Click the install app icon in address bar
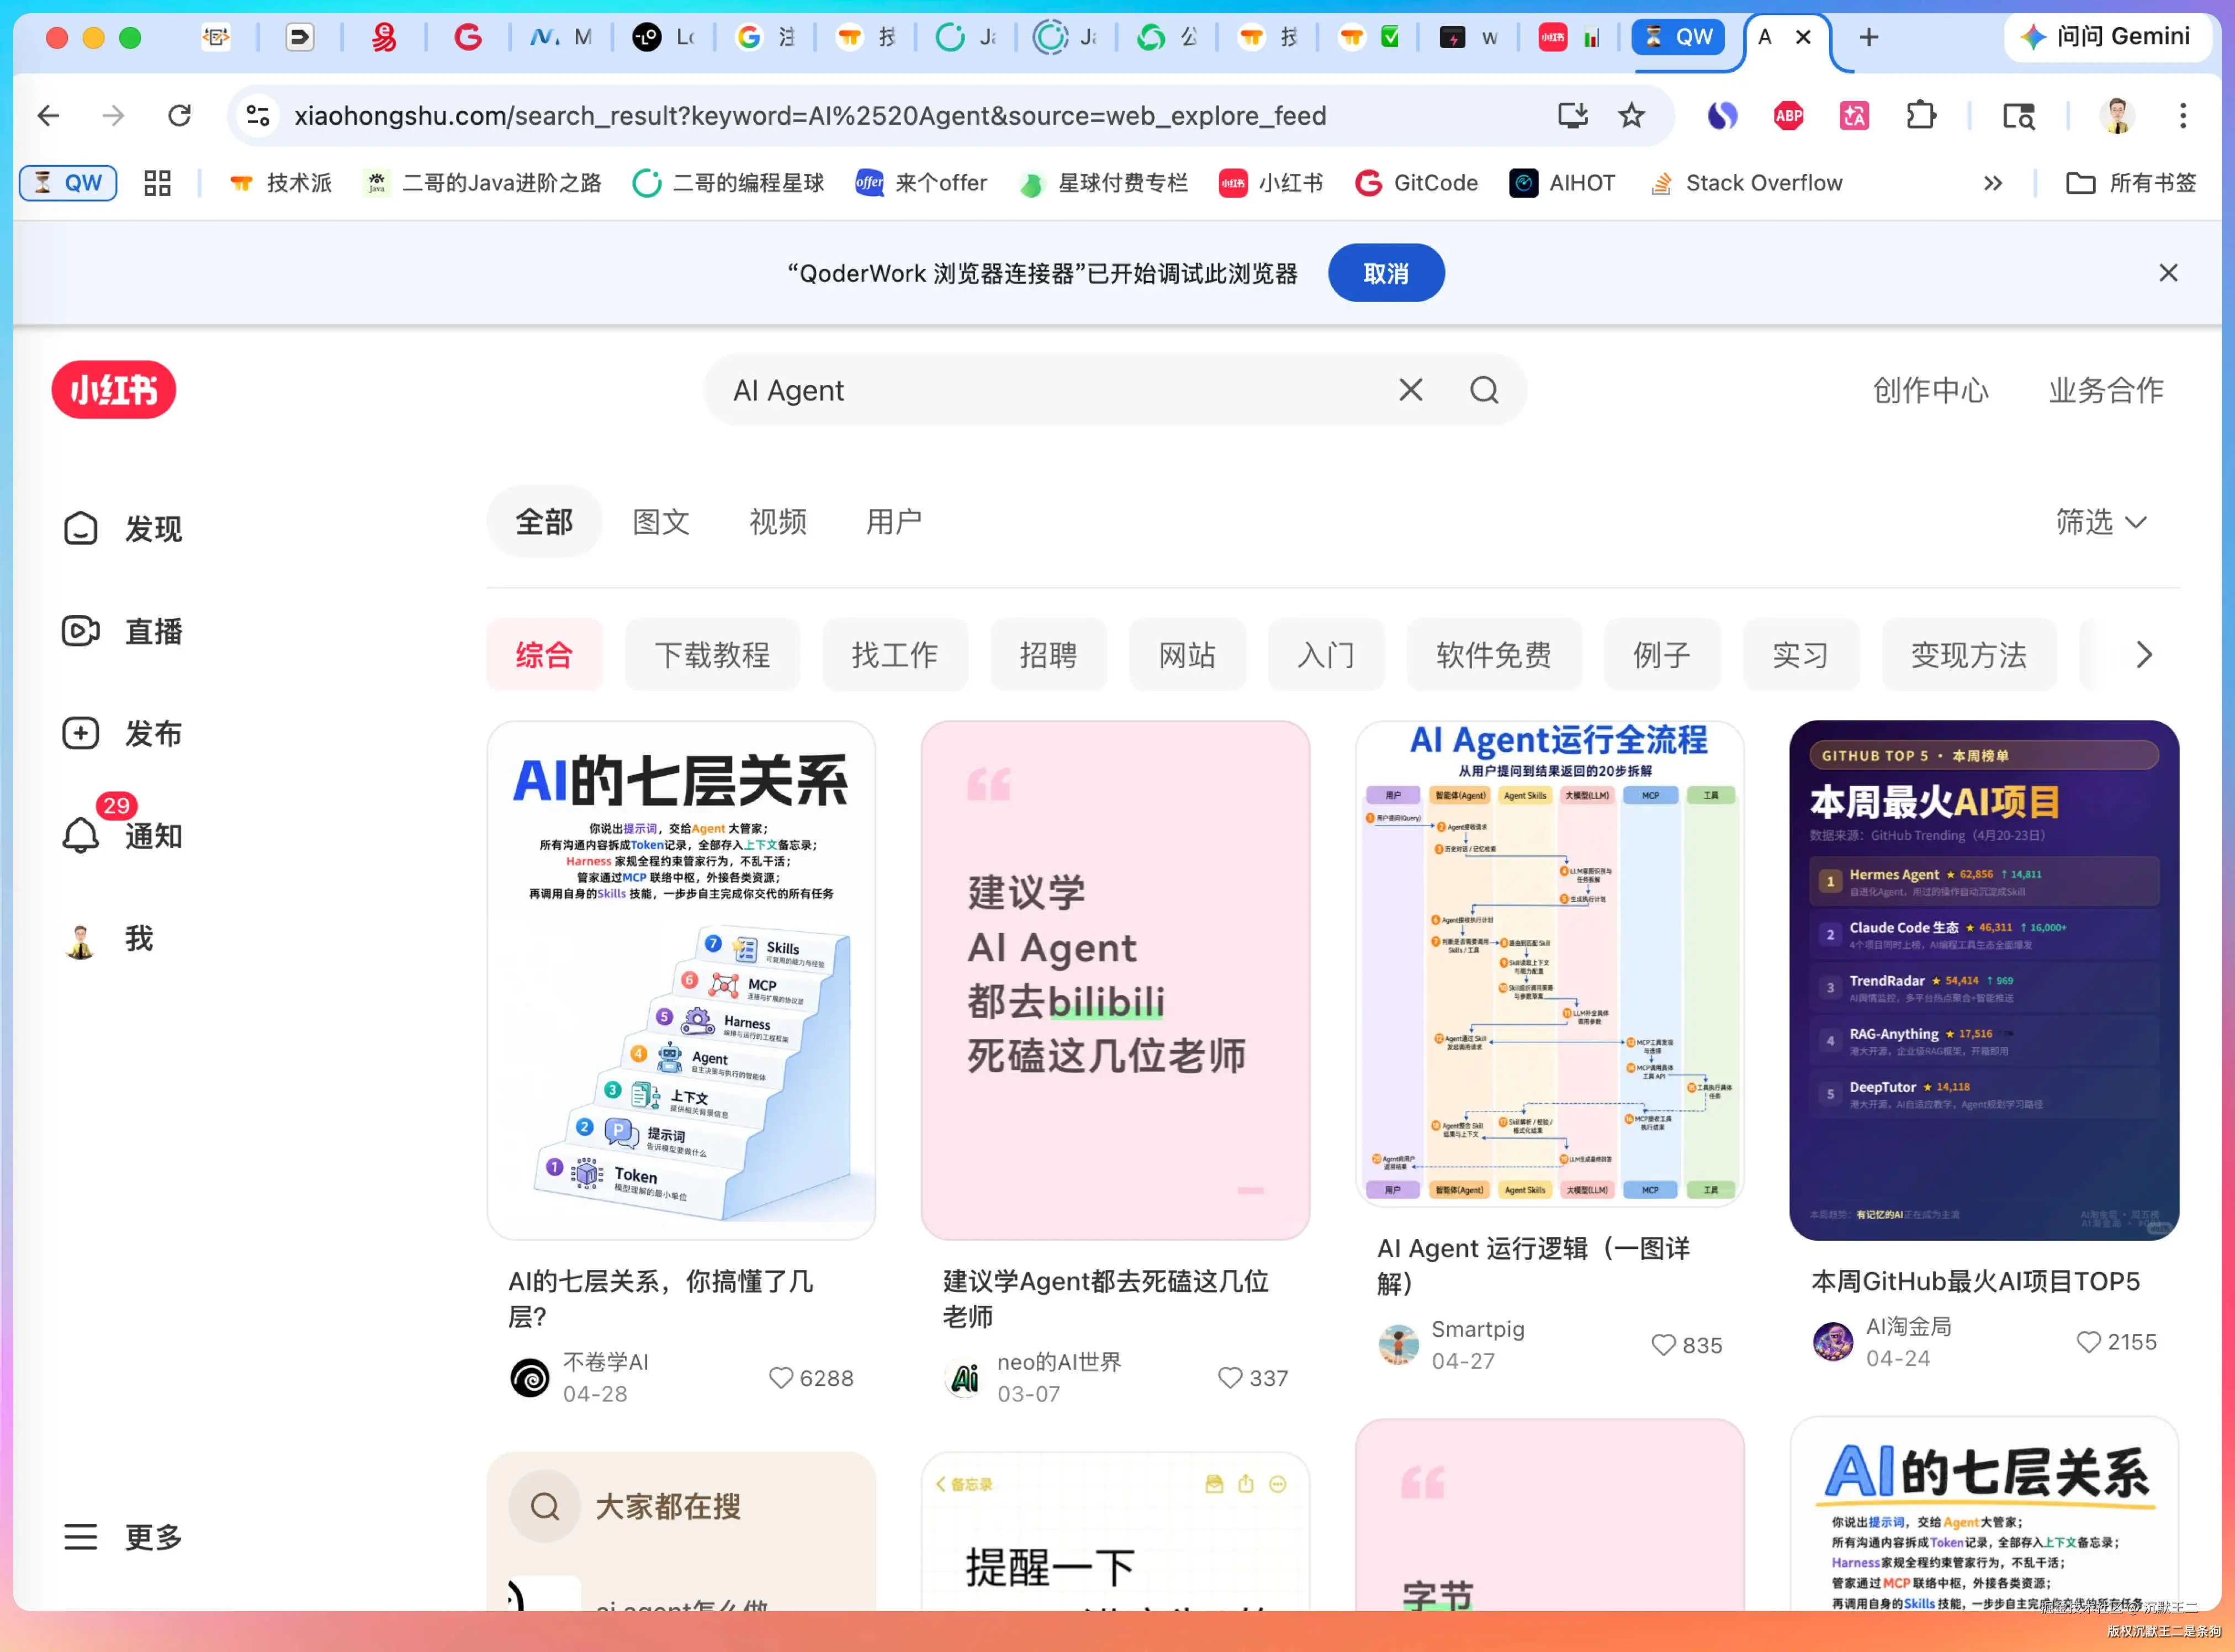The height and width of the screenshot is (1652, 2235). [1572, 116]
